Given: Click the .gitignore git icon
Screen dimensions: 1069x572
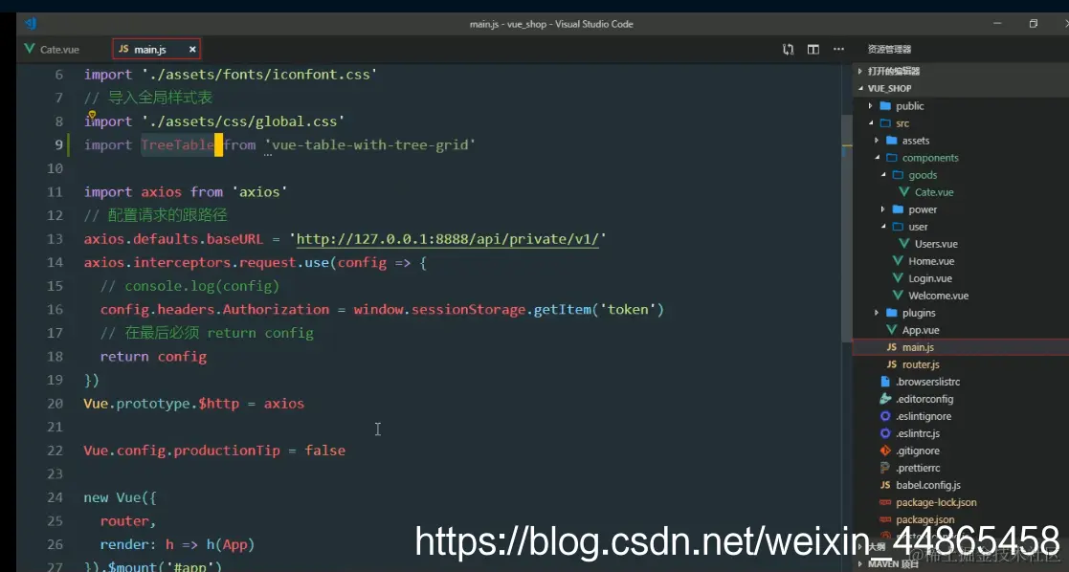Looking at the screenshot, I should pos(885,450).
